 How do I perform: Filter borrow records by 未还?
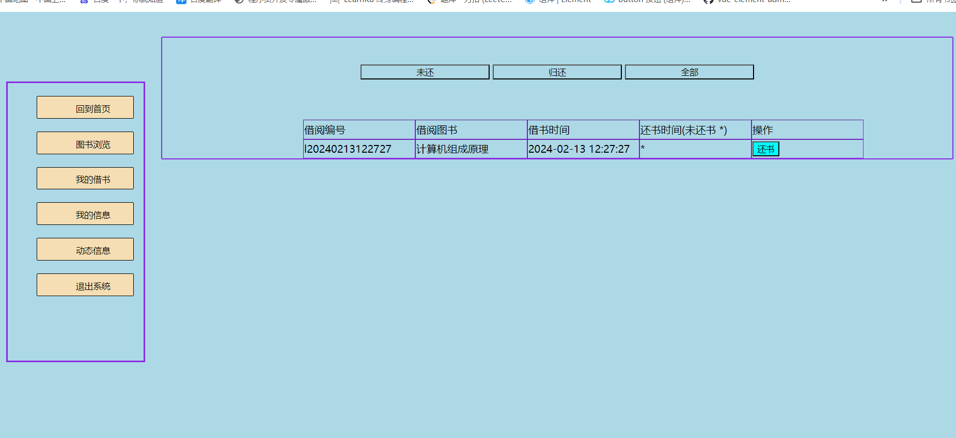[425, 72]
